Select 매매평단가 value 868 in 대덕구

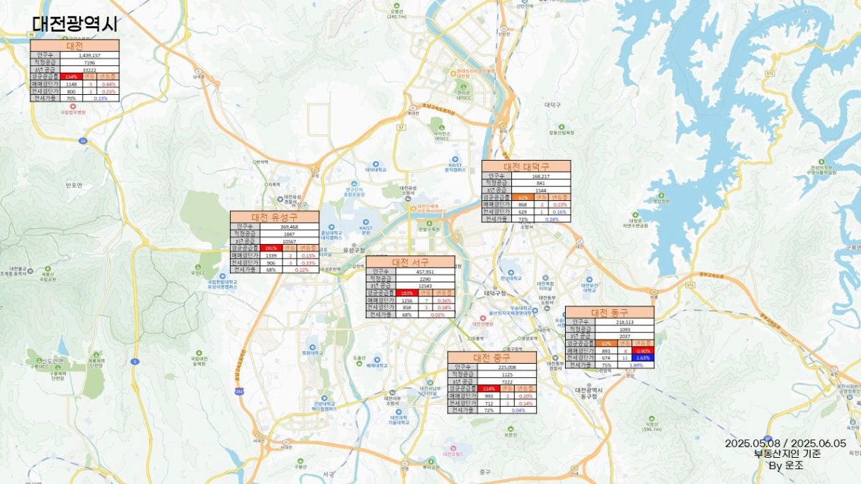coord(522,204)
